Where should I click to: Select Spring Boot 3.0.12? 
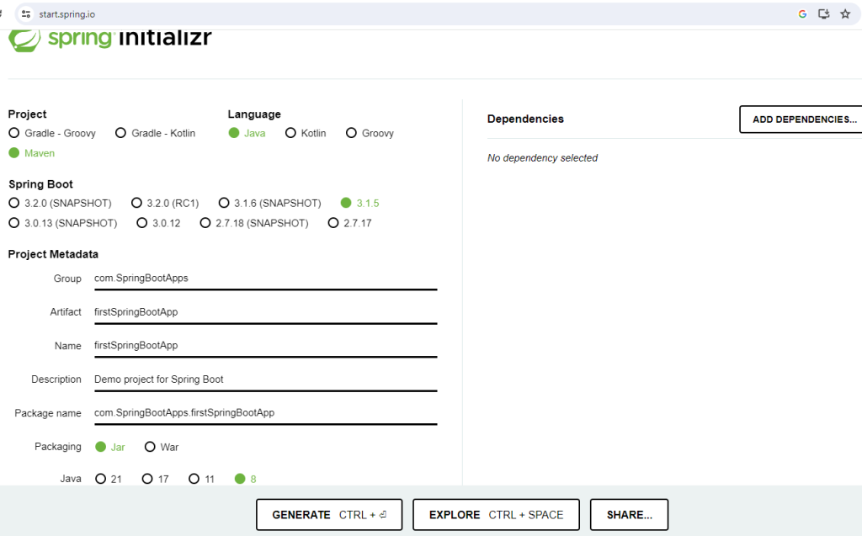(158, 223)
